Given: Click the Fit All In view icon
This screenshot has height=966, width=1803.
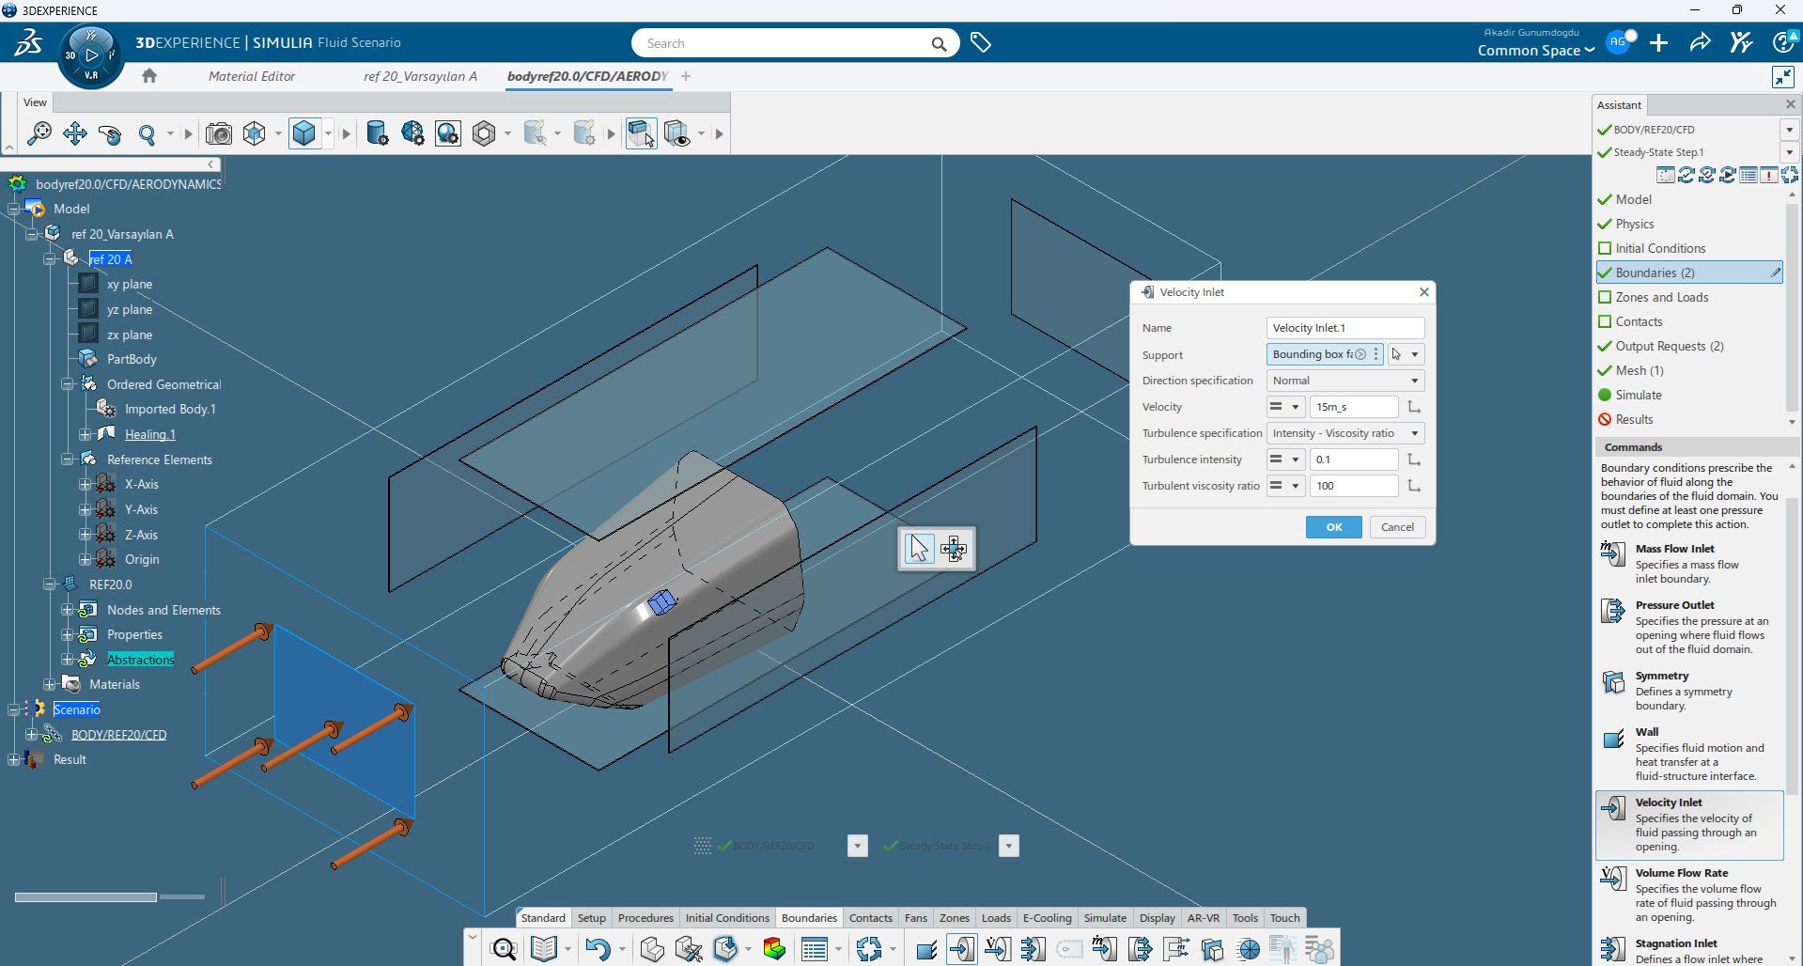Looking at the screenshot, I should (39, 133).
